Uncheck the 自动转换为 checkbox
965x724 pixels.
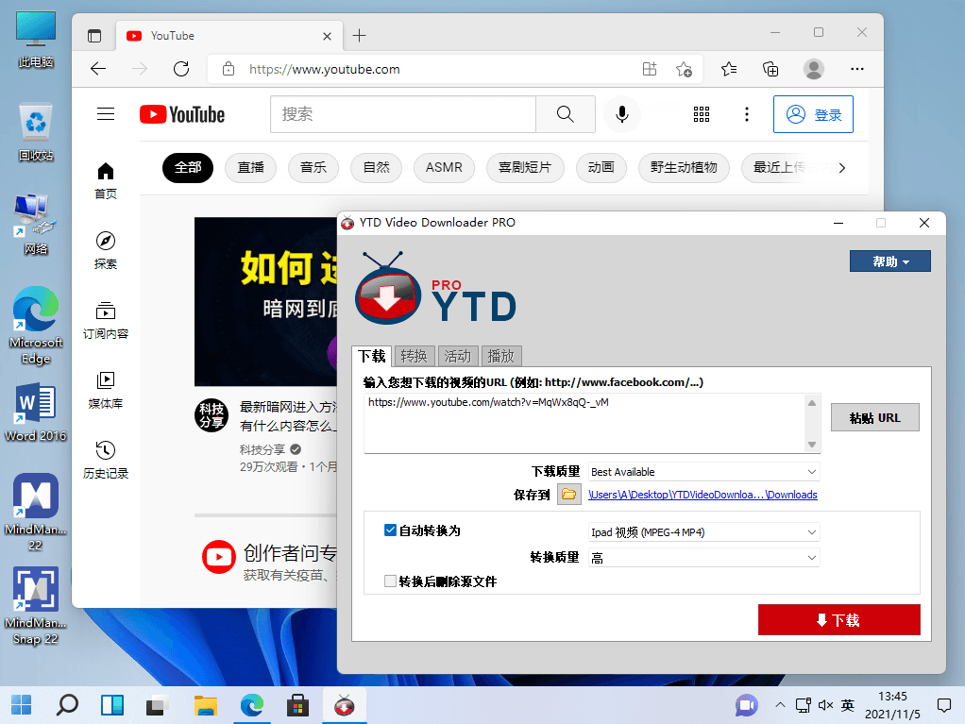click(390, 530)
